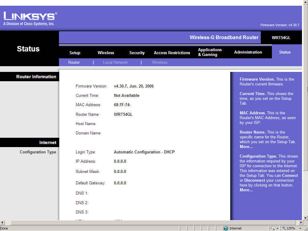The image size is (308, 231).
Task: Click the Internet zone globe icon
Action: [226, 228]
